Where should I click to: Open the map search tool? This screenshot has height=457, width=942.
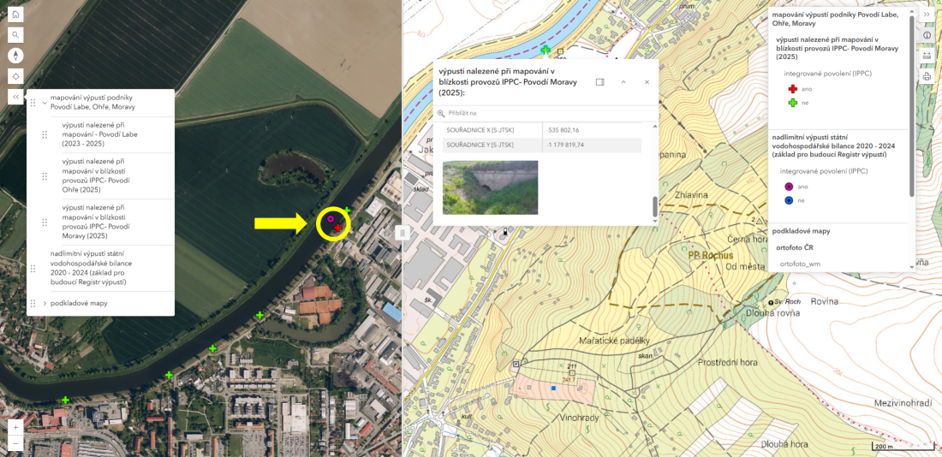(x=15, y=35)
